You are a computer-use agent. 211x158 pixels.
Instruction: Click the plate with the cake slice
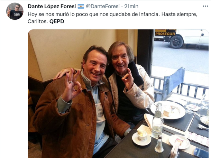[168, 110]
